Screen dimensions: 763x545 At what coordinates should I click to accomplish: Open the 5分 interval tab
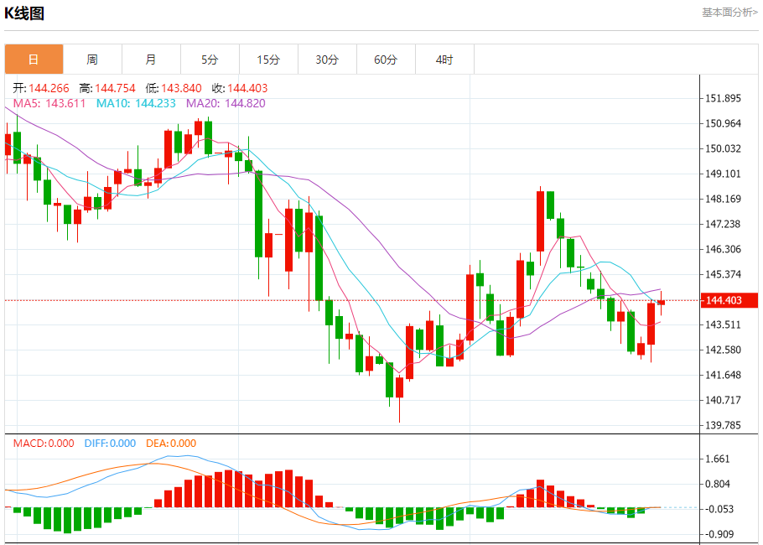210,60
